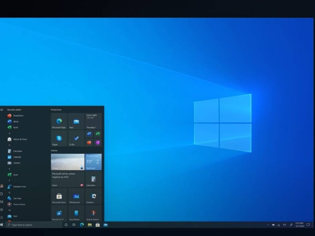Open the Weather tile showing 73°

coord(94,162)
